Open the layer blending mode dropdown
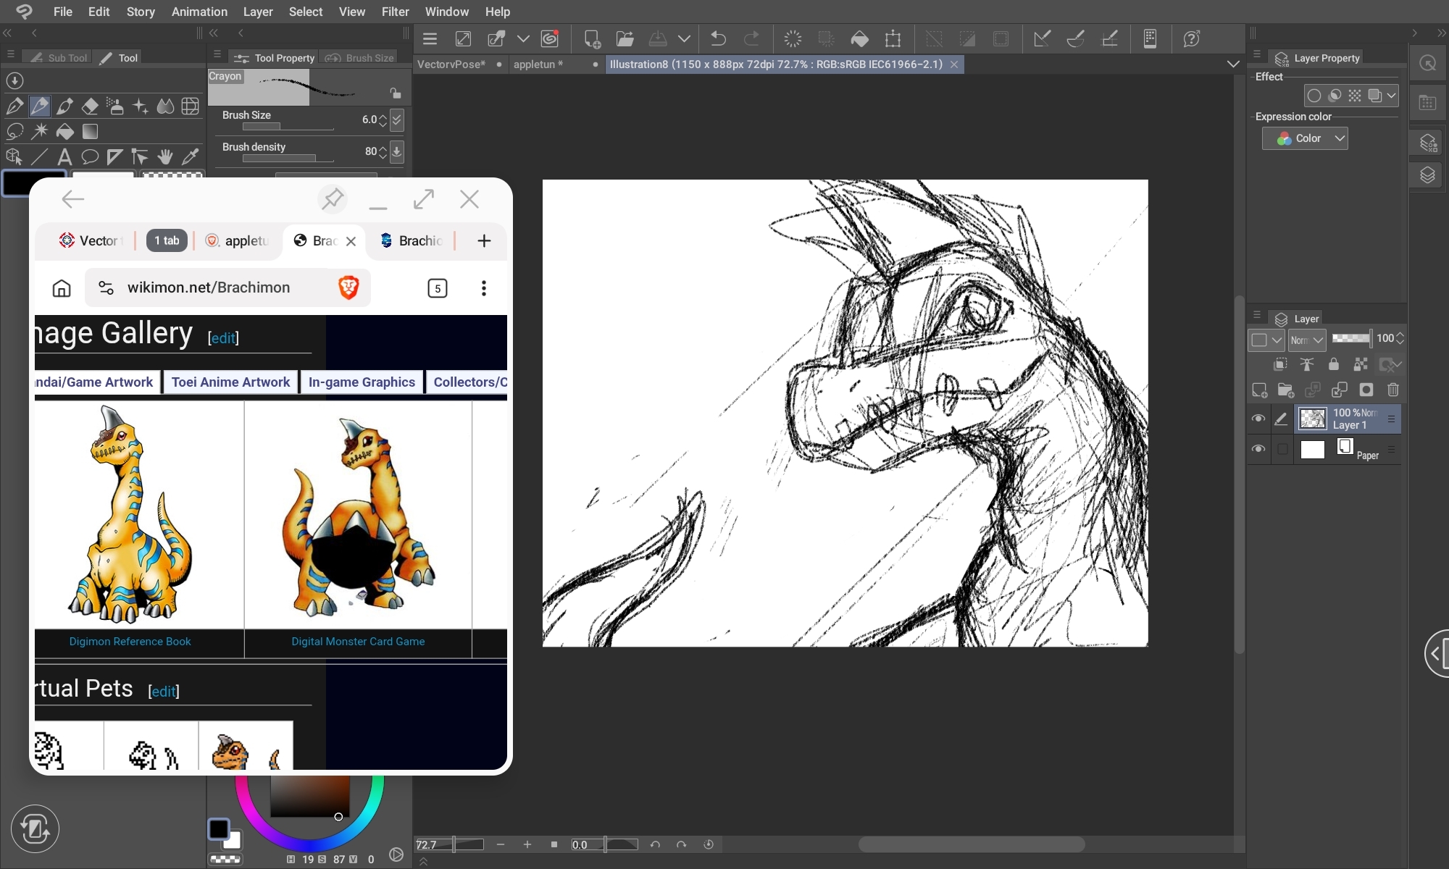Image resolution: width=1449 pixels, height=869 pixels. tap(1307, 340)
